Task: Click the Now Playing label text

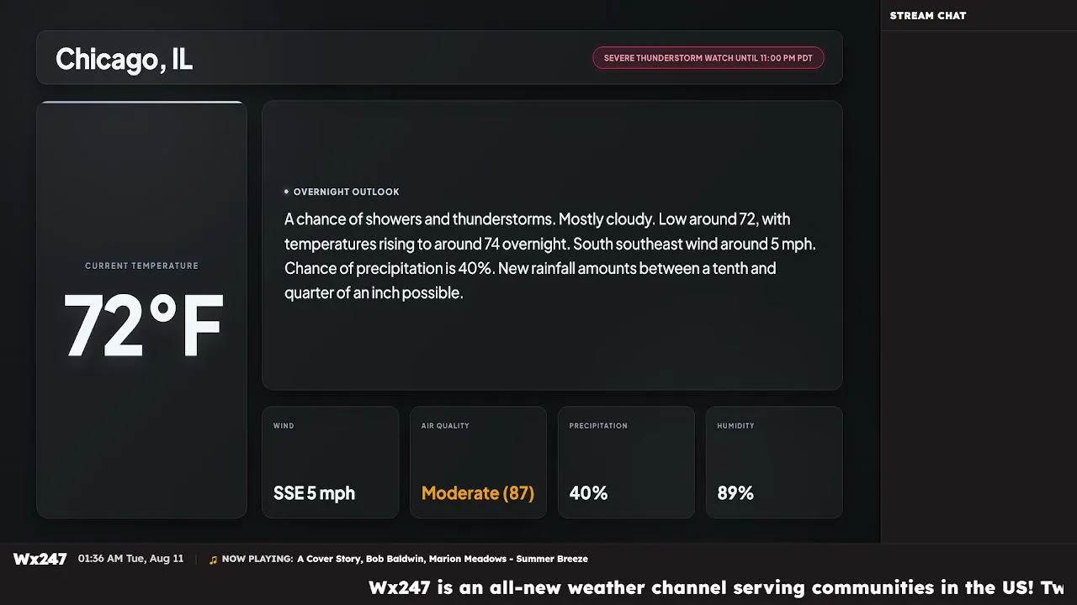Action: pyautogui.click(x=257, y=559)
